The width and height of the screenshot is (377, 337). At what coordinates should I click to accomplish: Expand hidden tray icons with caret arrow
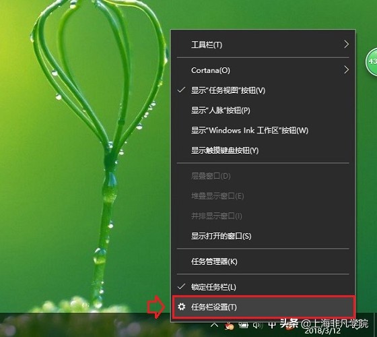215,325
